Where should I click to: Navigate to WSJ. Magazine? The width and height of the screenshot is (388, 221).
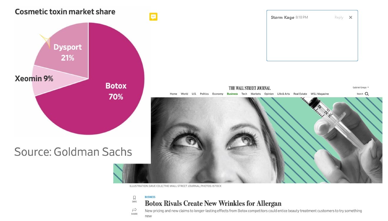[x=319, y=94]
